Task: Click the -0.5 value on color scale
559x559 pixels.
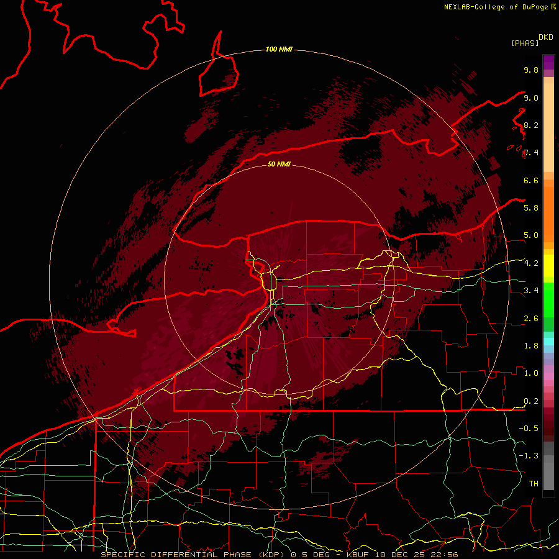Action: tap(529, 428)
